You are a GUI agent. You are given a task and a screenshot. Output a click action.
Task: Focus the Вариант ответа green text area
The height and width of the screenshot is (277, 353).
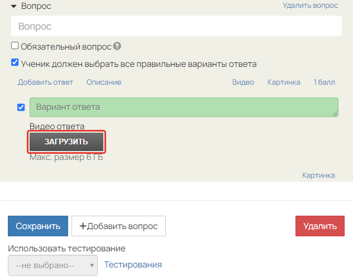click(184, 107)
